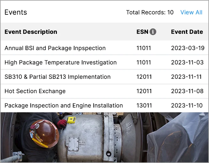209x163 pixels.
Task: Click the 2023-11-03 event date
Action: coord(187,63)
